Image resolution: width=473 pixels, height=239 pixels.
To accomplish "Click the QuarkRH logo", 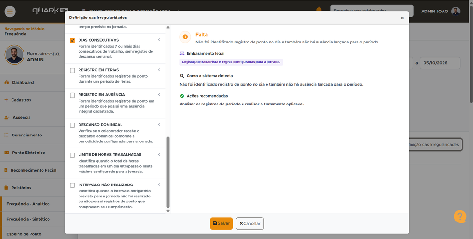I will (x=50, y=11).
